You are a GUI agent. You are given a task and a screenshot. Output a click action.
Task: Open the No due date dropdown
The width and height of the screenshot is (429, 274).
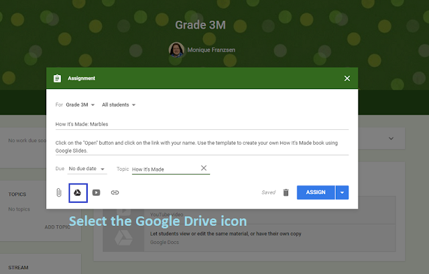(x=86, y=169)
